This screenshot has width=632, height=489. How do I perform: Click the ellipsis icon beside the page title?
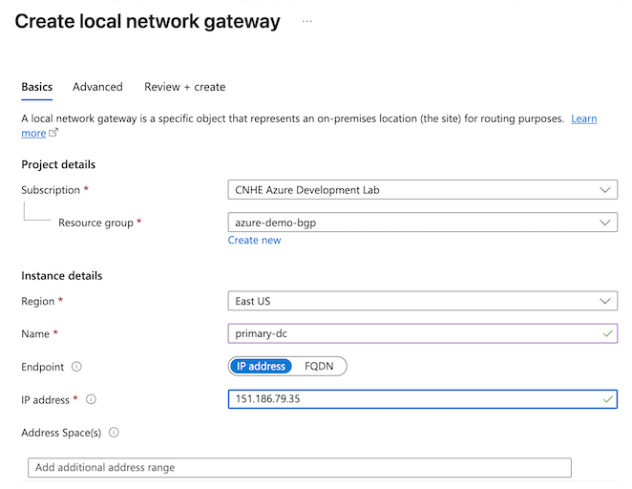pyautogui.click(x=306, y=21)
